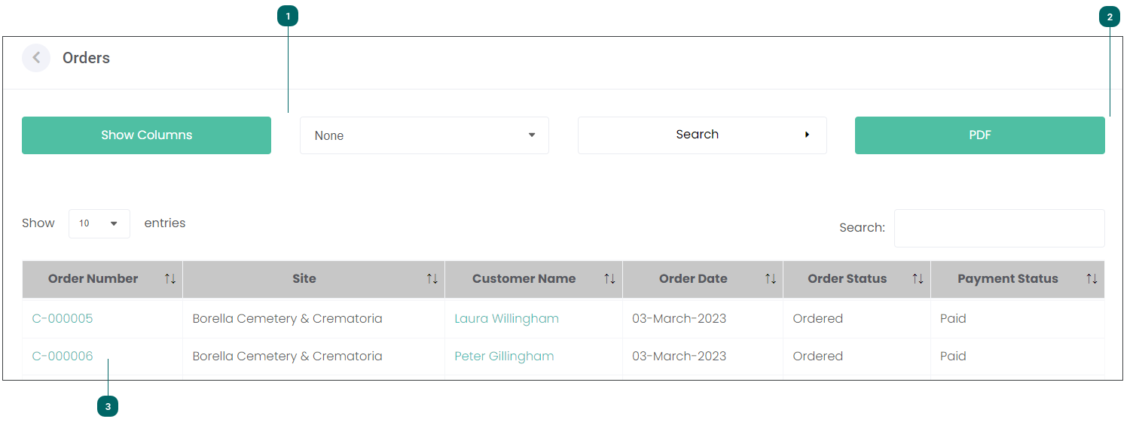Click the Orders page title
Screen dimensions: 1136x425
[x=86, y=58]
